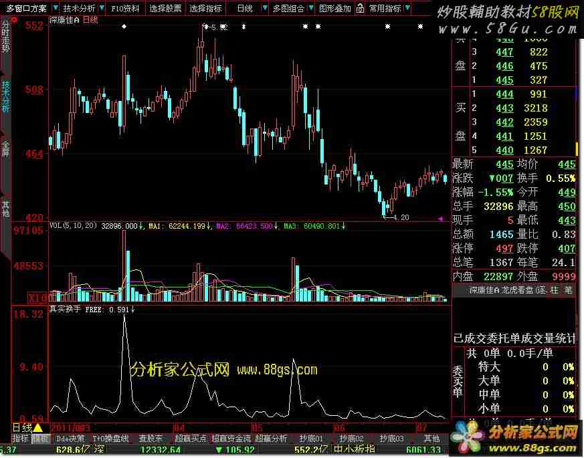Select the 抄底03 tab

pos(391,439)
